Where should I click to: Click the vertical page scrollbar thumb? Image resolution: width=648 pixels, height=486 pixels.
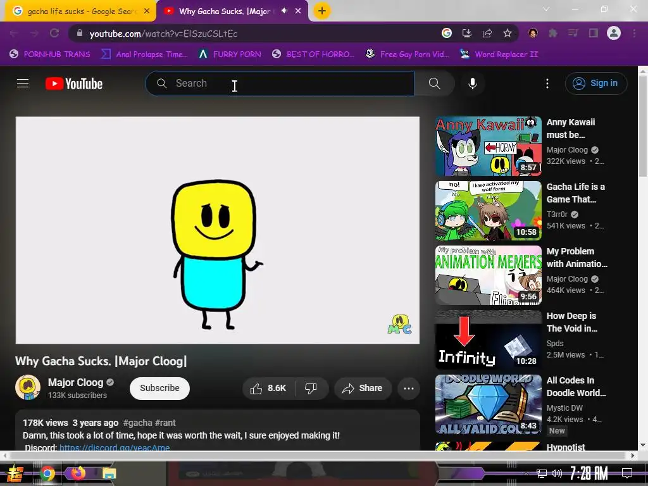point(643,127)
